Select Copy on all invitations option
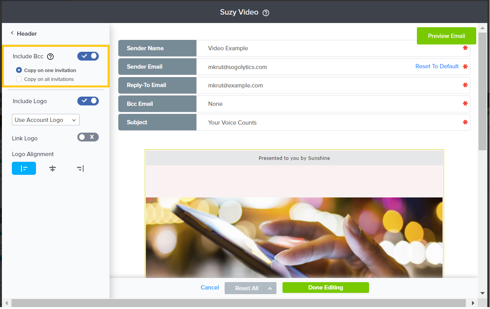Viewport: 490px width, 309px height. click(x=19, y=79)
